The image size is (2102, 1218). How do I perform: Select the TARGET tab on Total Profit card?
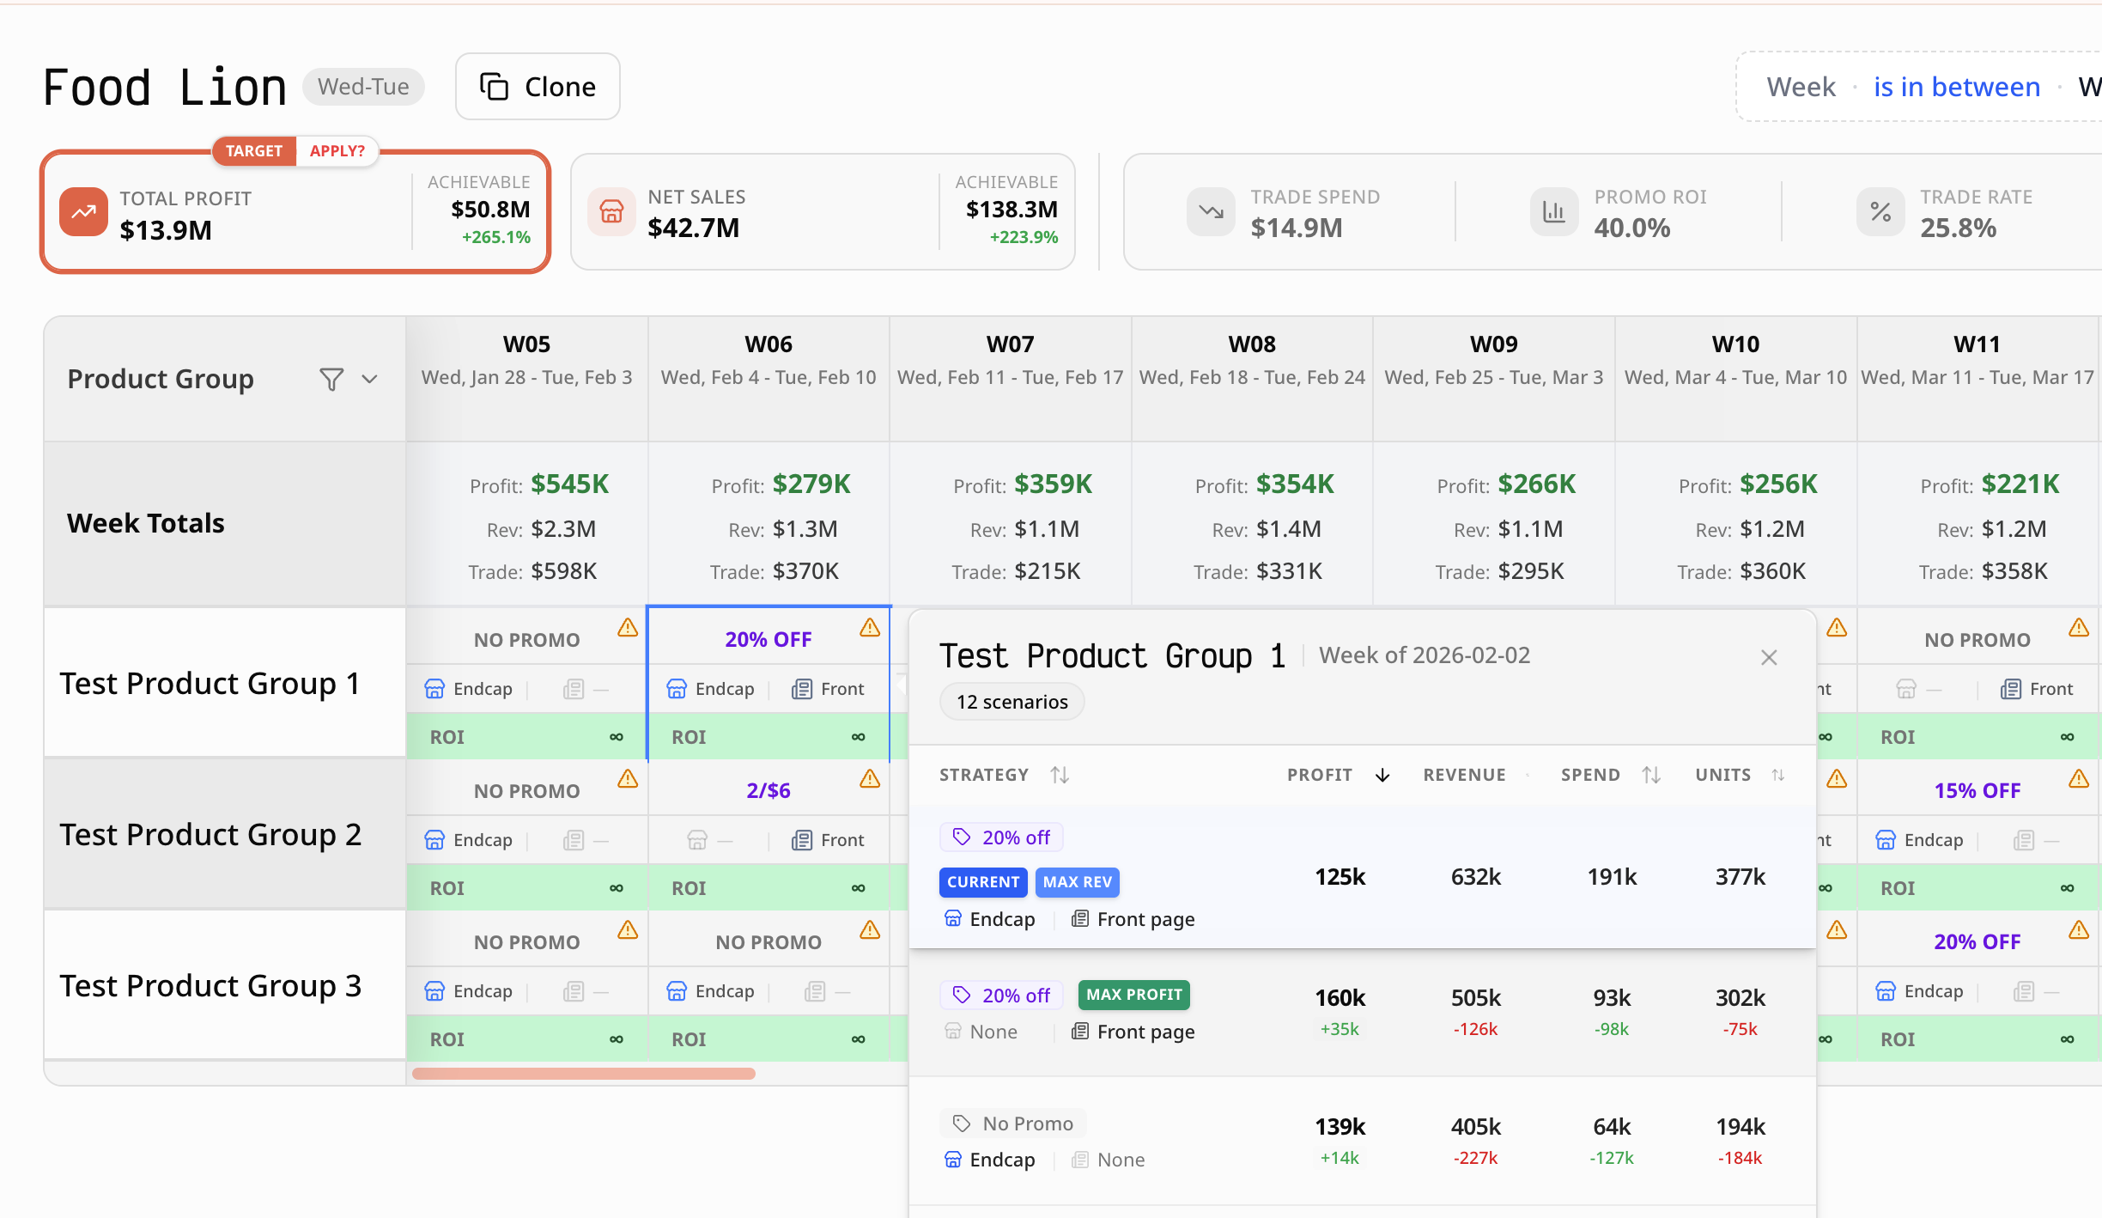(x=254, y=151)
